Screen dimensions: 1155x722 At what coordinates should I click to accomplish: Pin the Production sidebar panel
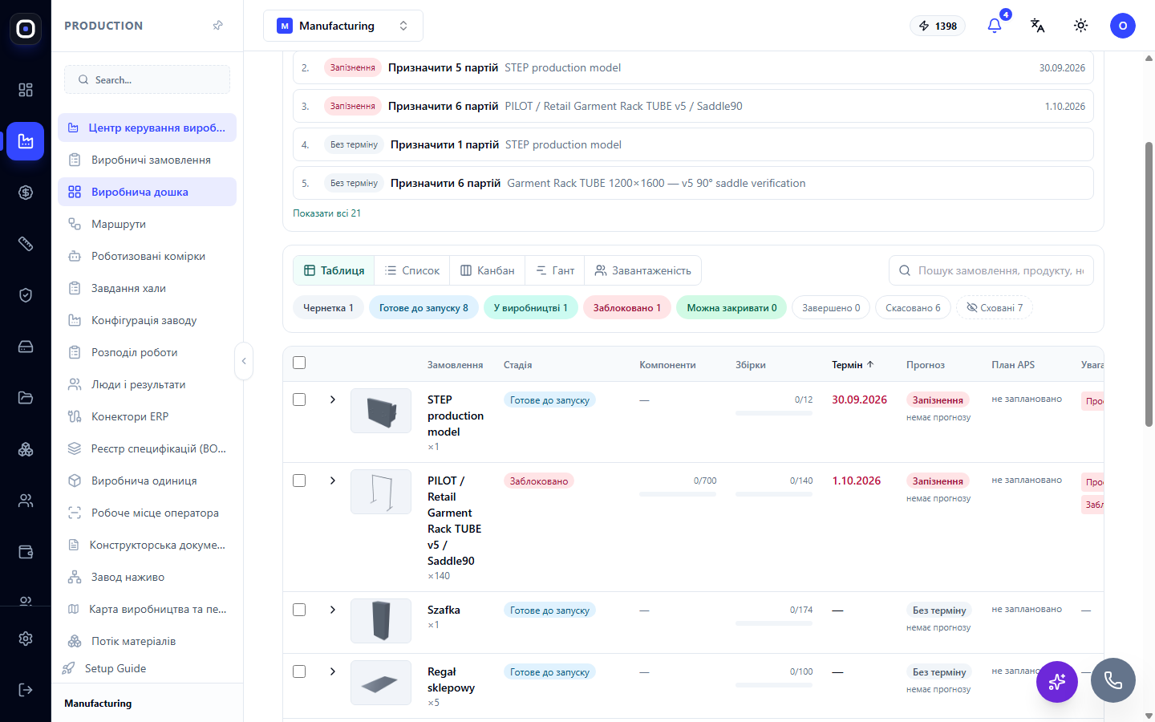click(218, 26)
